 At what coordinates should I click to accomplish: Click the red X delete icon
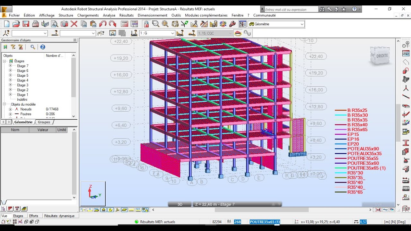tap(74, 24)
